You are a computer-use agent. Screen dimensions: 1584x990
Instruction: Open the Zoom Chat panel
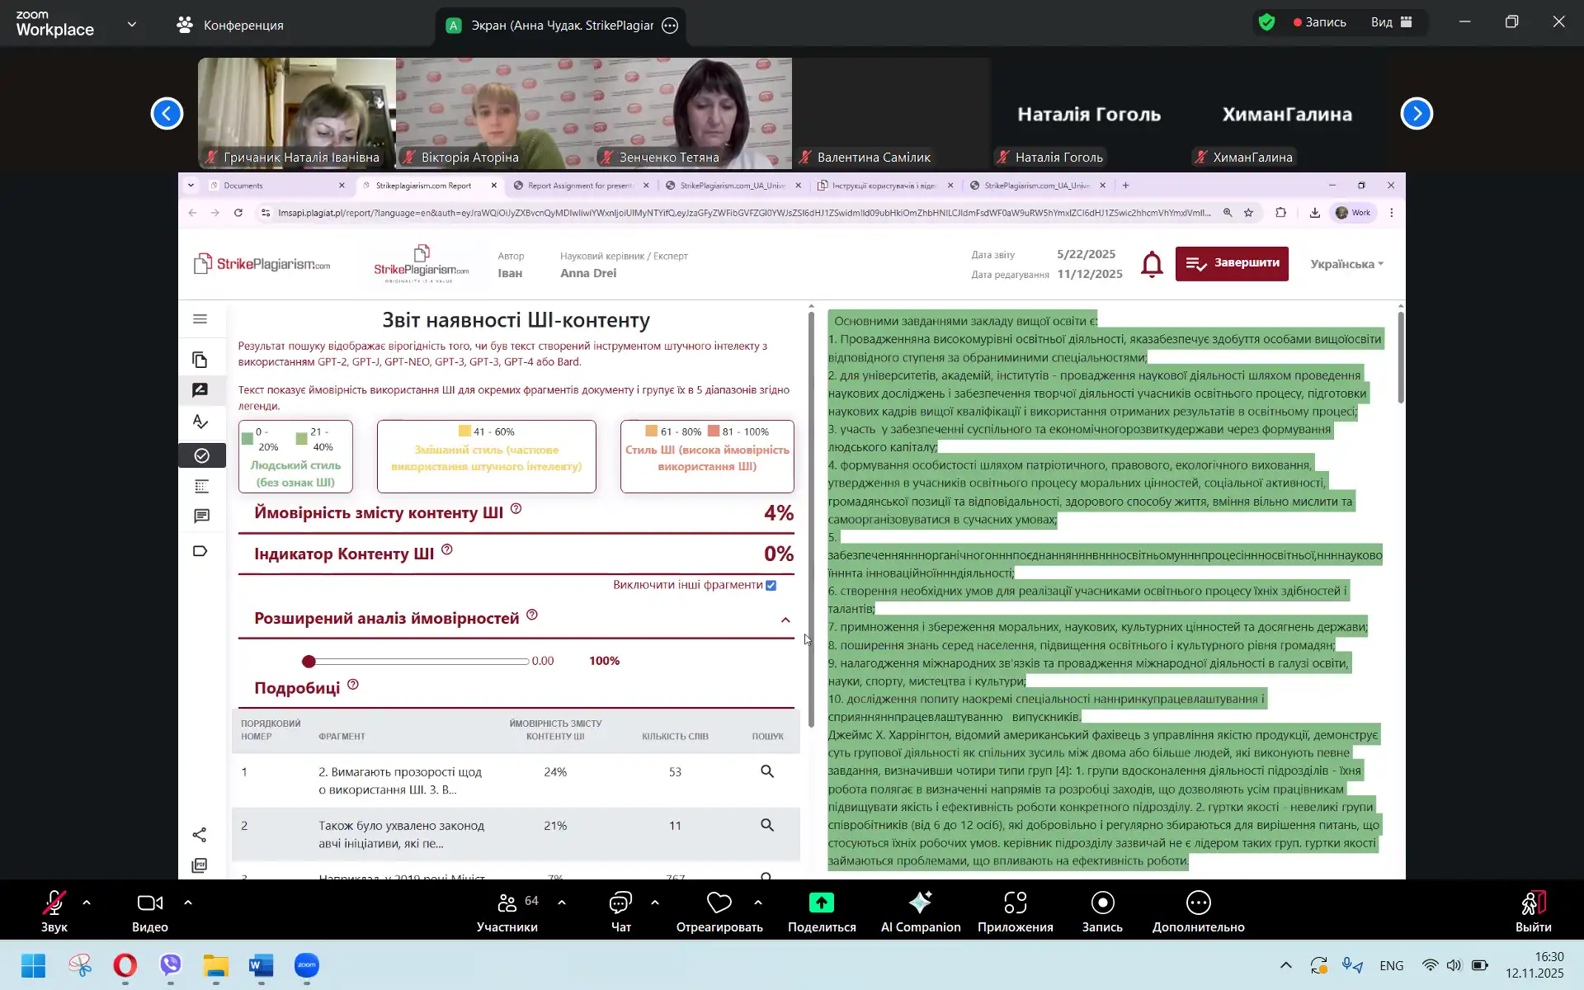(620, 903)
